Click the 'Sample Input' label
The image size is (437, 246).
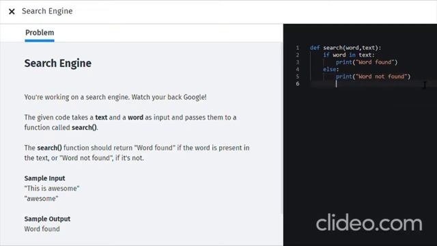coord(44,178)
